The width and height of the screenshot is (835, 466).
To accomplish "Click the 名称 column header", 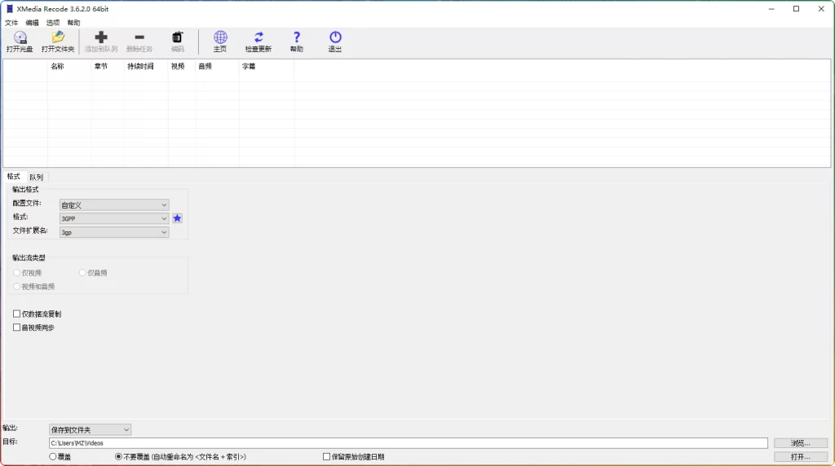I will (69, 67).
